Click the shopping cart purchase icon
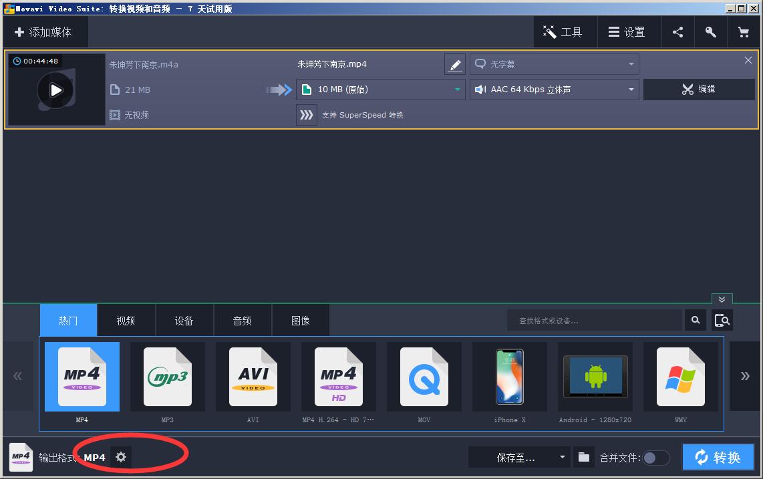763x479 pixels. pyautogui.click(x=744, y=32)
